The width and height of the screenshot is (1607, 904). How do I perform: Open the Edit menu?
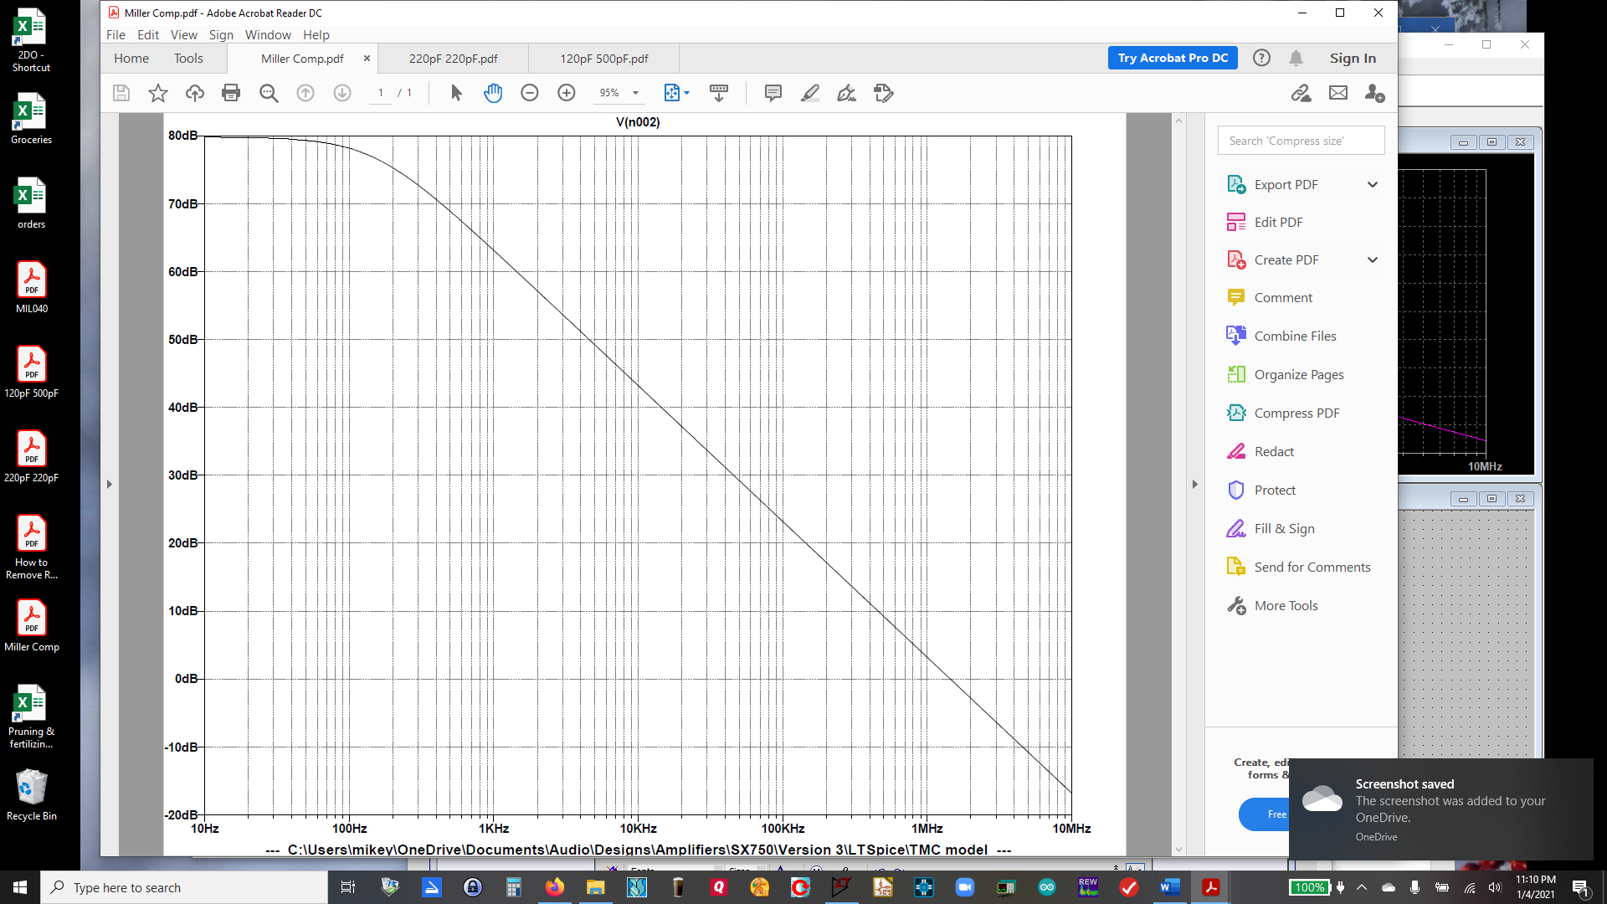point(148,34)
